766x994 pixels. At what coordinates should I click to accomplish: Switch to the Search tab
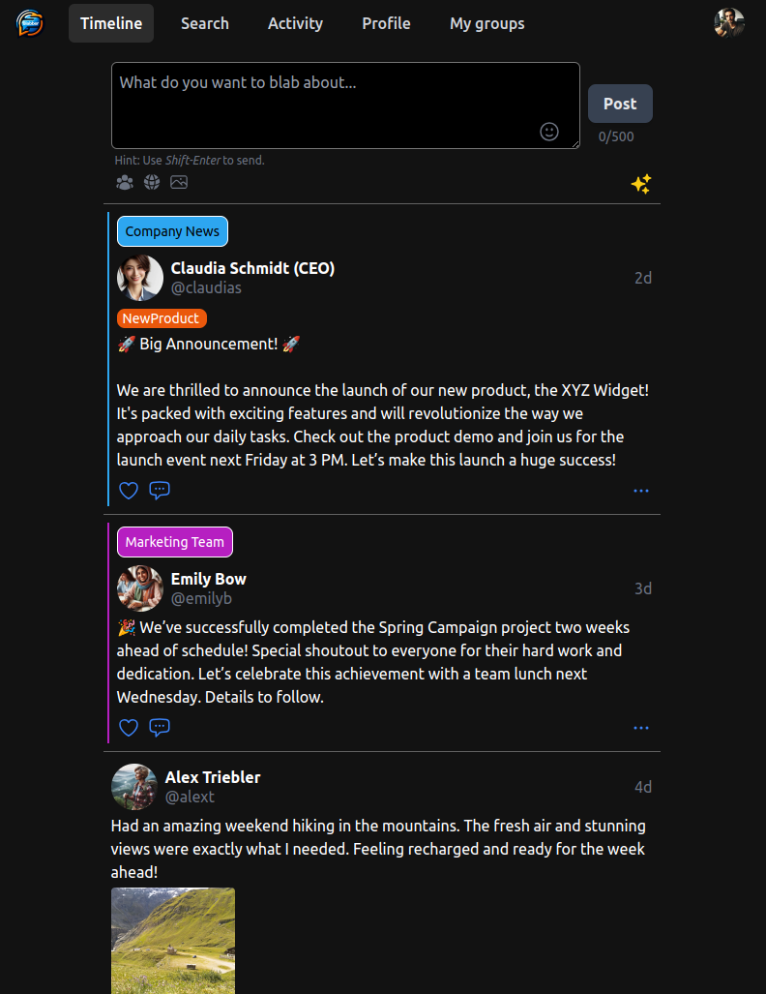(204, 23)
